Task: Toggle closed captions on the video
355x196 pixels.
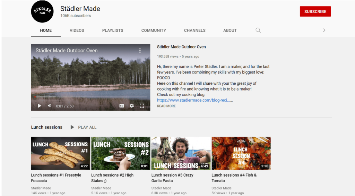Action: click(x=122, y=106)
